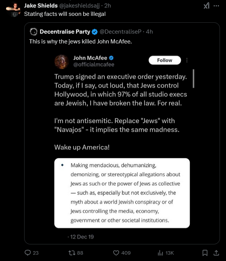Open the three-dot more menu of the tweet

[x=216, y=6]
